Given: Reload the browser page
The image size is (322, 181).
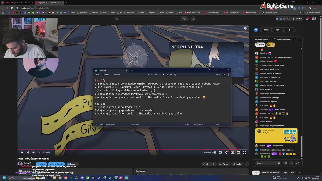Looking at the screenshot, I should tap(12, 8).
